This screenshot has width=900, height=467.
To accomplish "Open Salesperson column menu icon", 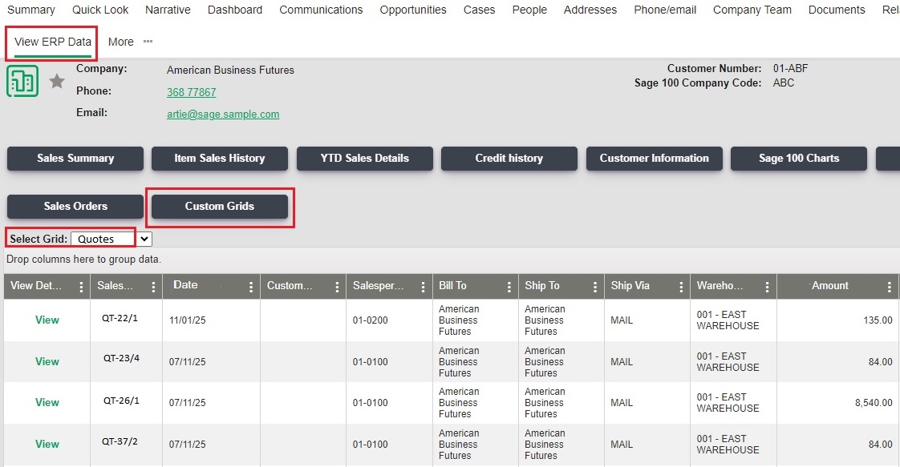I will pyautogui.click(x=423, y=287).
